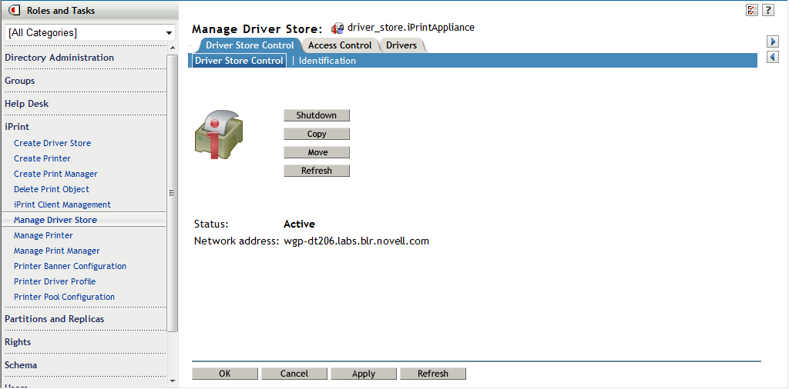Click the right arrow tab scroll icon

click(773, 42)
